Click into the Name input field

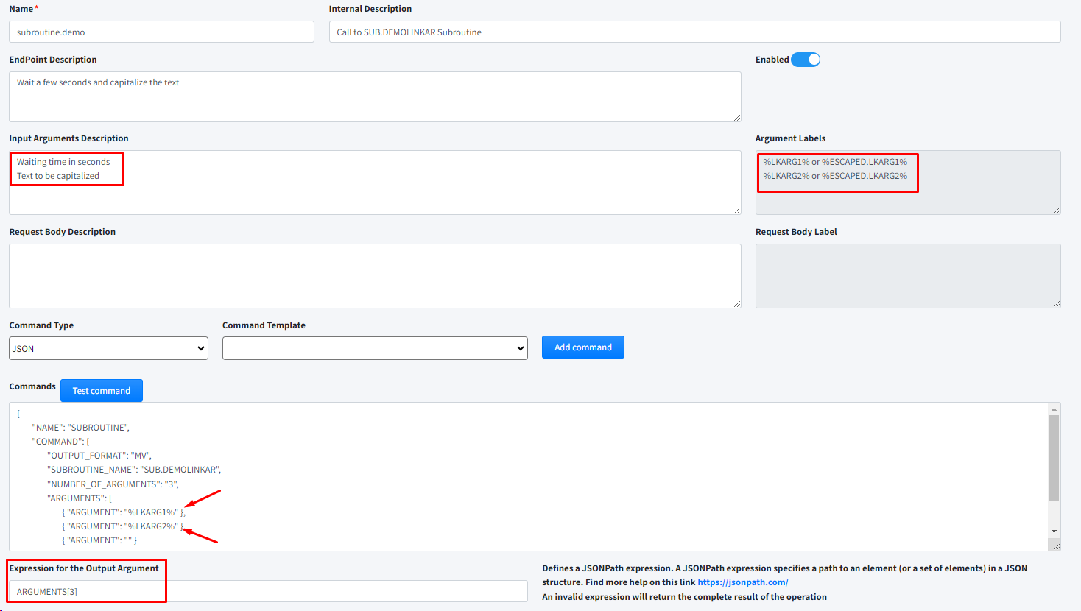click(x=161, y=32)
